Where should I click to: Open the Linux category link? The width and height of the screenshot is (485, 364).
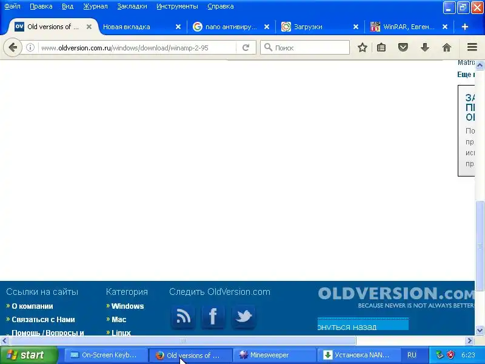click(121, 332)
